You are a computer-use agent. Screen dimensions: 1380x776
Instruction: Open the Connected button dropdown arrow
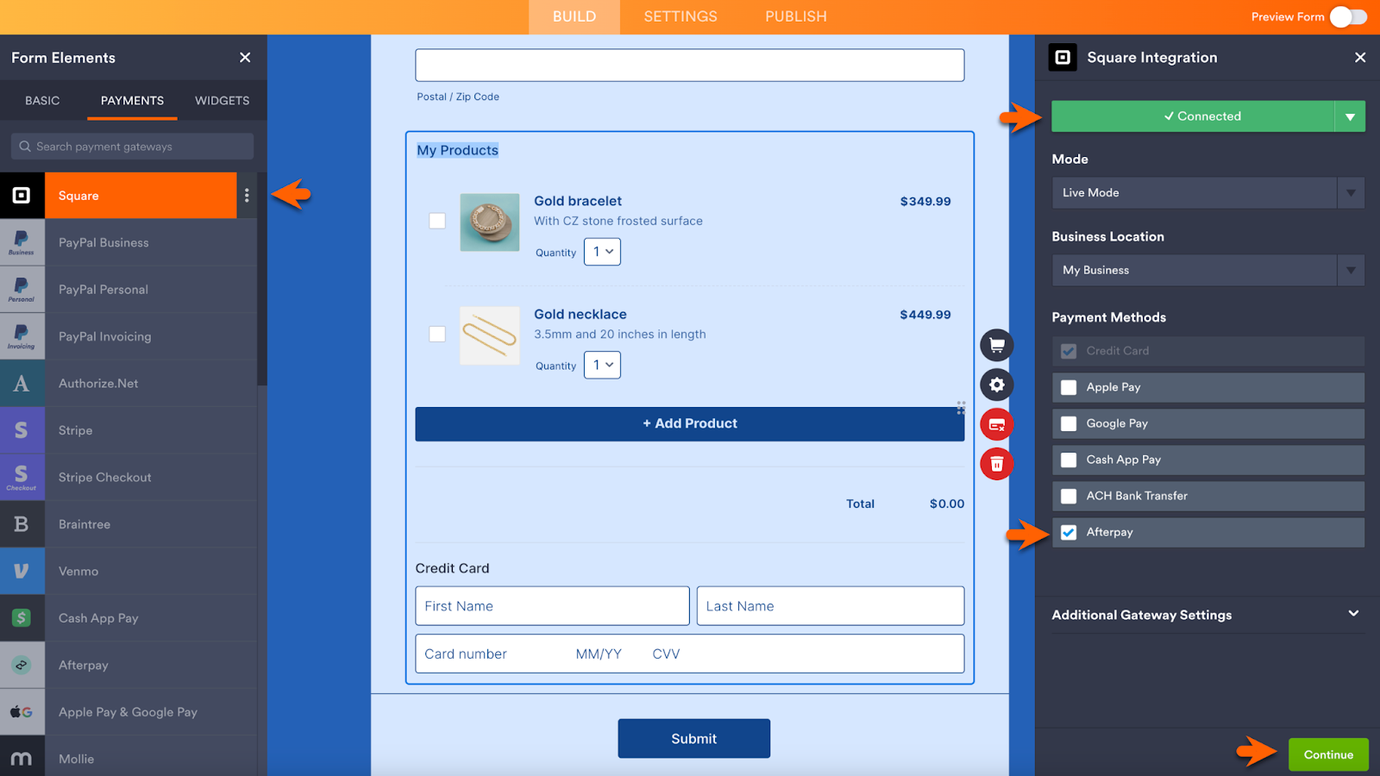coord(1350,116)
